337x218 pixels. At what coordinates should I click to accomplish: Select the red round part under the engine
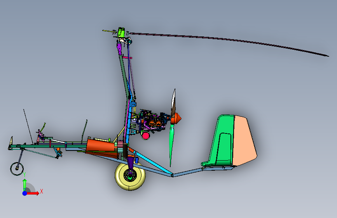[145, 136]
